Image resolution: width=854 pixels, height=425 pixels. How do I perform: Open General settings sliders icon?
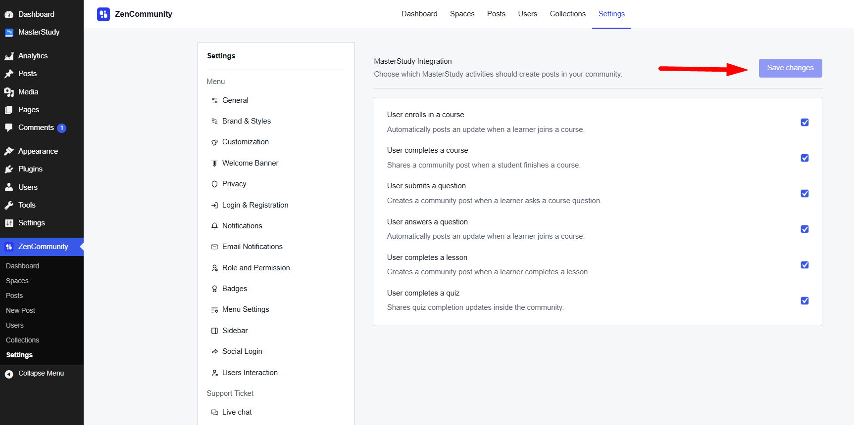click(214, 100)
